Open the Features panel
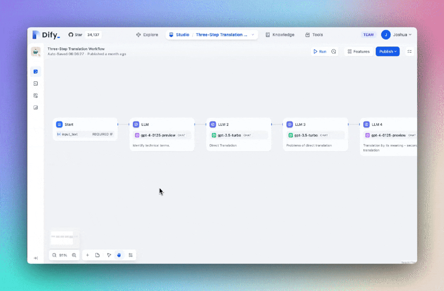 [x=358, y=51]
